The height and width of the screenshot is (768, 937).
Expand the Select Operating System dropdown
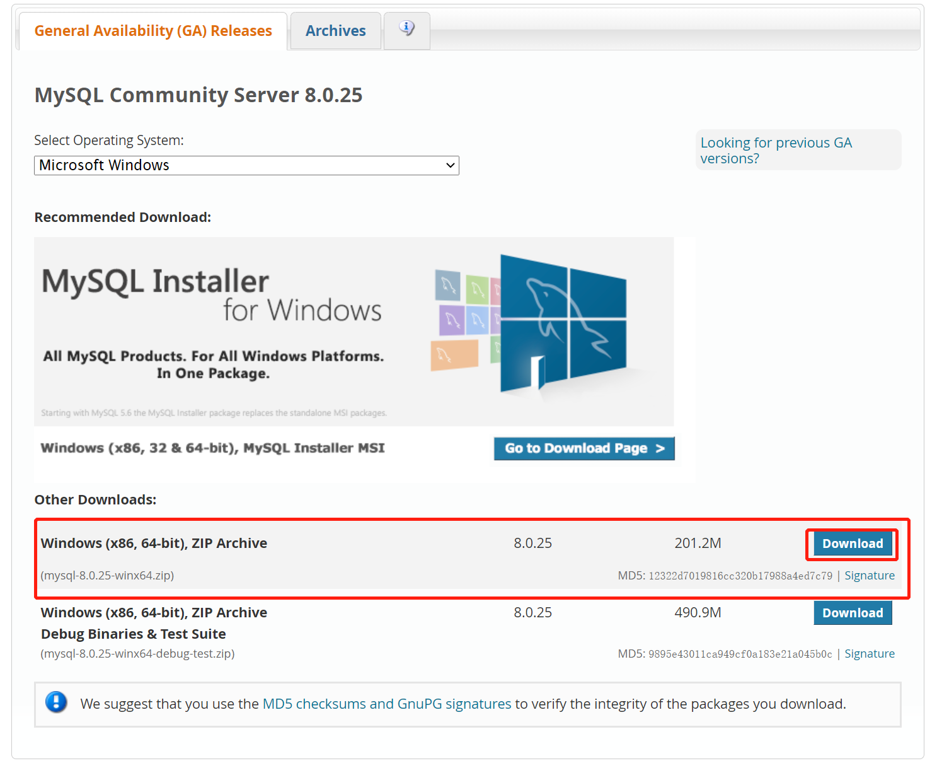246,165
